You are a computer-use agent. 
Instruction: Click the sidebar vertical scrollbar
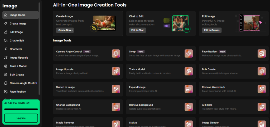[x=39, y=48]
